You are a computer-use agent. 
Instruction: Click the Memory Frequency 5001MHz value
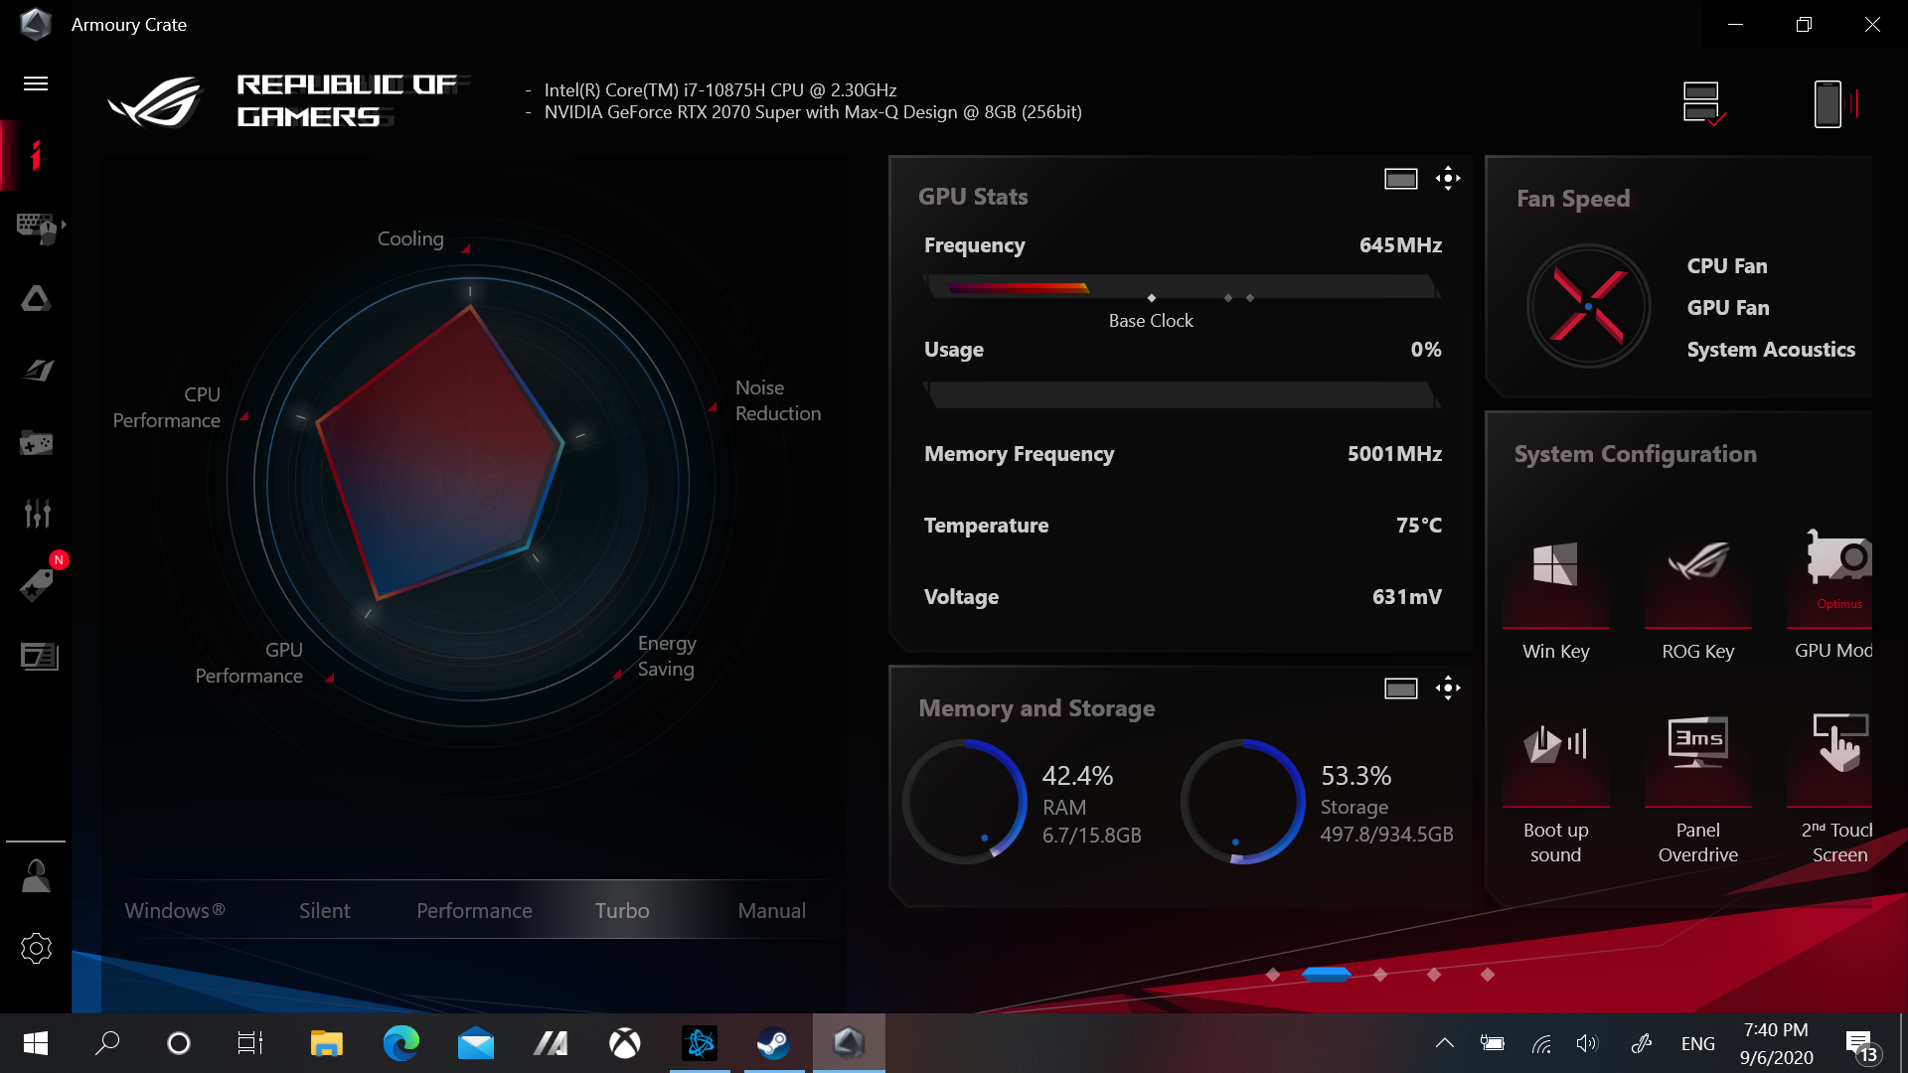1394,453
